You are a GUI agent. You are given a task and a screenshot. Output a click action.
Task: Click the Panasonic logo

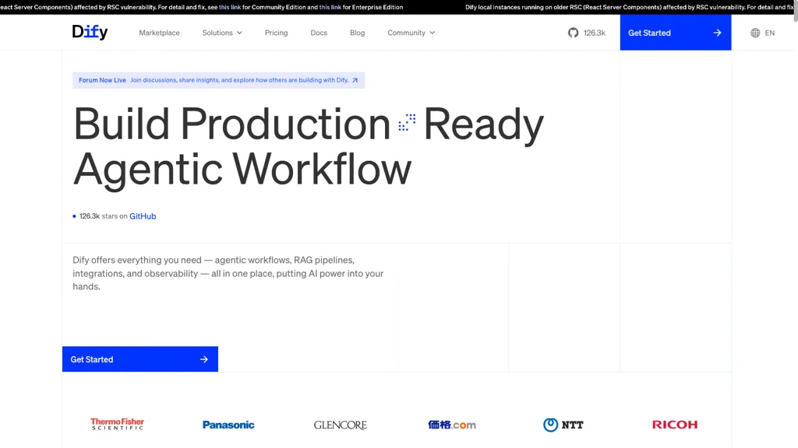coord(228,425)
